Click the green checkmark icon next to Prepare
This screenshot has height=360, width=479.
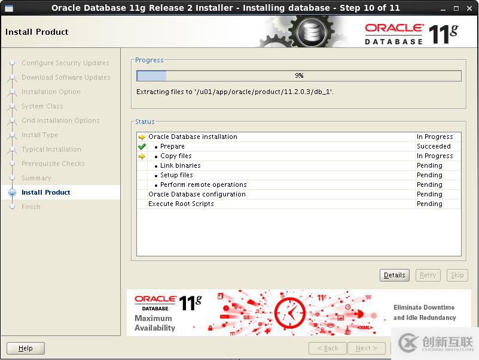(x=142, y=147)
